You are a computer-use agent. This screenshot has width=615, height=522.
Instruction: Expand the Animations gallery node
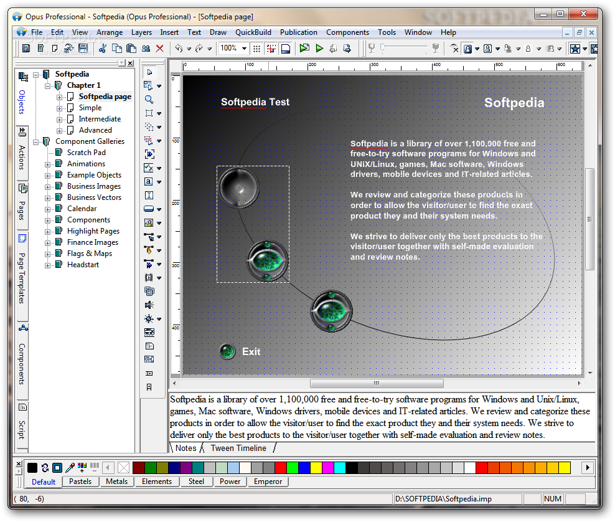click(47, 164)
